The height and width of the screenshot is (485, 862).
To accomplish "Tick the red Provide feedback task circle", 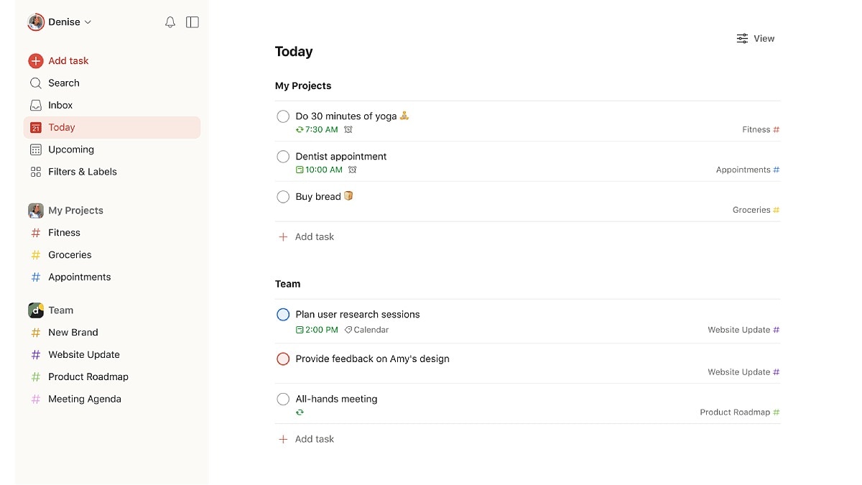I will pos(283,359).
